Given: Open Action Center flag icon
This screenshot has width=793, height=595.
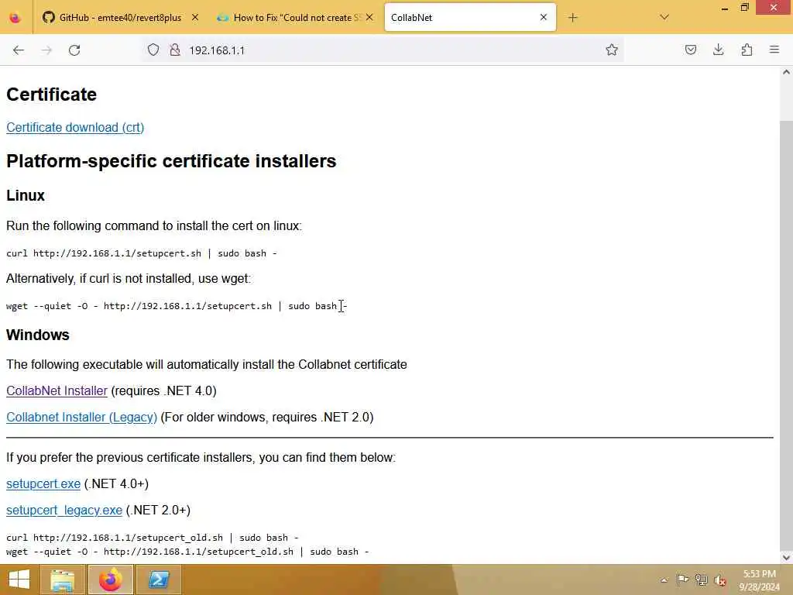Looking at the screenshot, I should click(681, 580).
